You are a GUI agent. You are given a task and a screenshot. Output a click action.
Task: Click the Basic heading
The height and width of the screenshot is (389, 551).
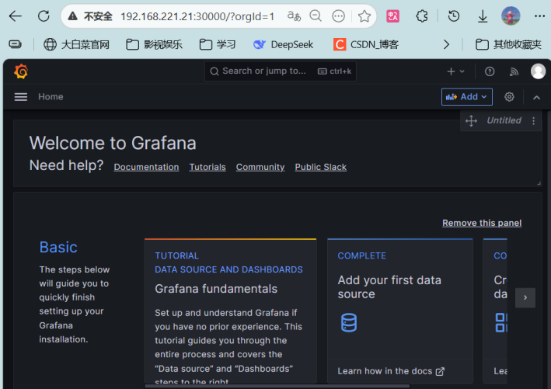(x=58, y=247)
